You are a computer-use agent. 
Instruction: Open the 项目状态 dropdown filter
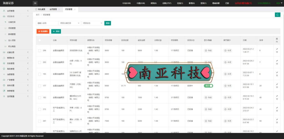[x=93, y=23]
